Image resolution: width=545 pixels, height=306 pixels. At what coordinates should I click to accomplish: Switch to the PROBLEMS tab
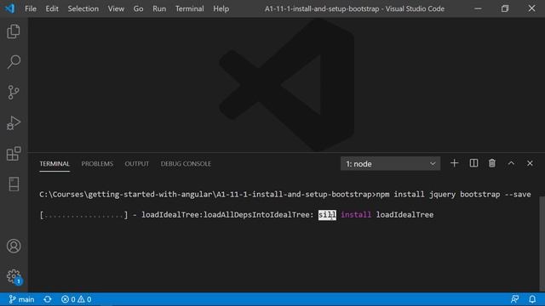tap(97, 164)
